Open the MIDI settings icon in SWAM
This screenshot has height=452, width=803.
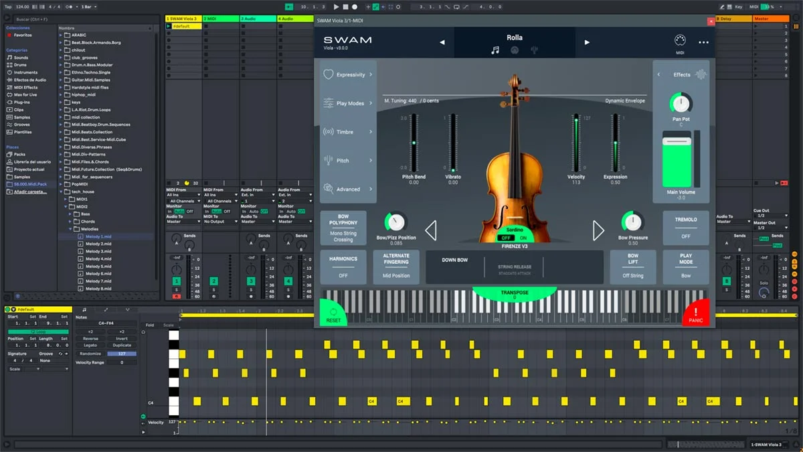point(680,40)
